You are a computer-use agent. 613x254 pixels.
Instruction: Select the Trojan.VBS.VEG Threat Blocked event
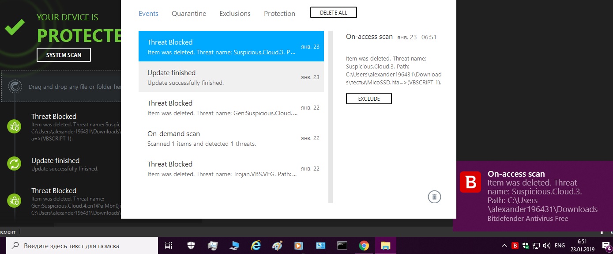point(231,168)
